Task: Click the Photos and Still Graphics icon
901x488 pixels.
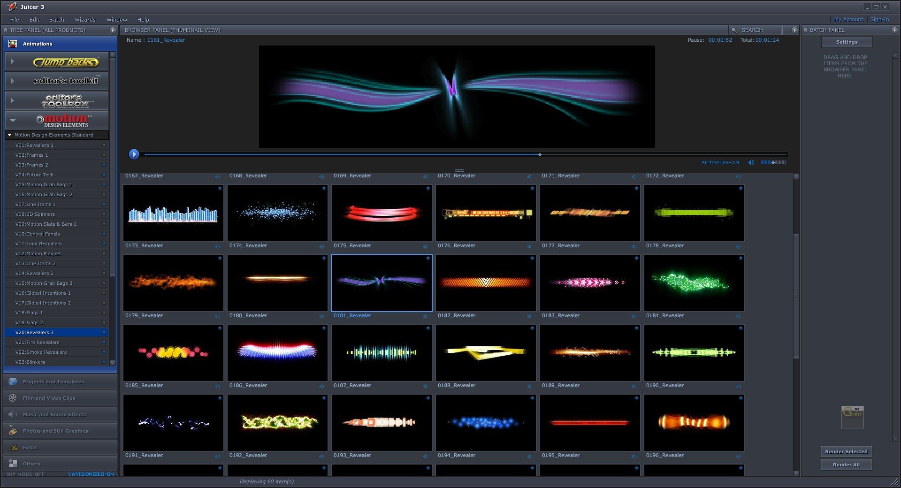Action: coord(13,431)
